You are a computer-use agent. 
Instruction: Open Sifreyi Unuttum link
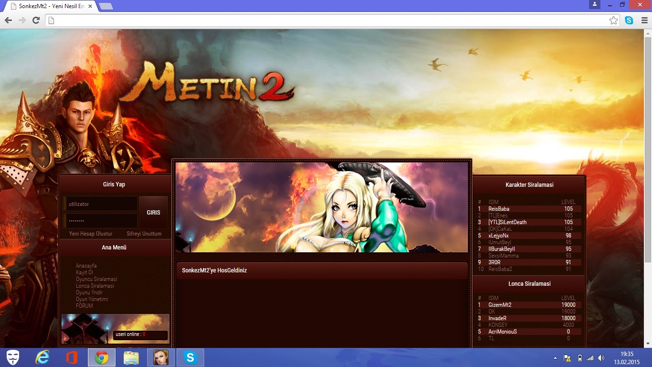tap(144, 234)
